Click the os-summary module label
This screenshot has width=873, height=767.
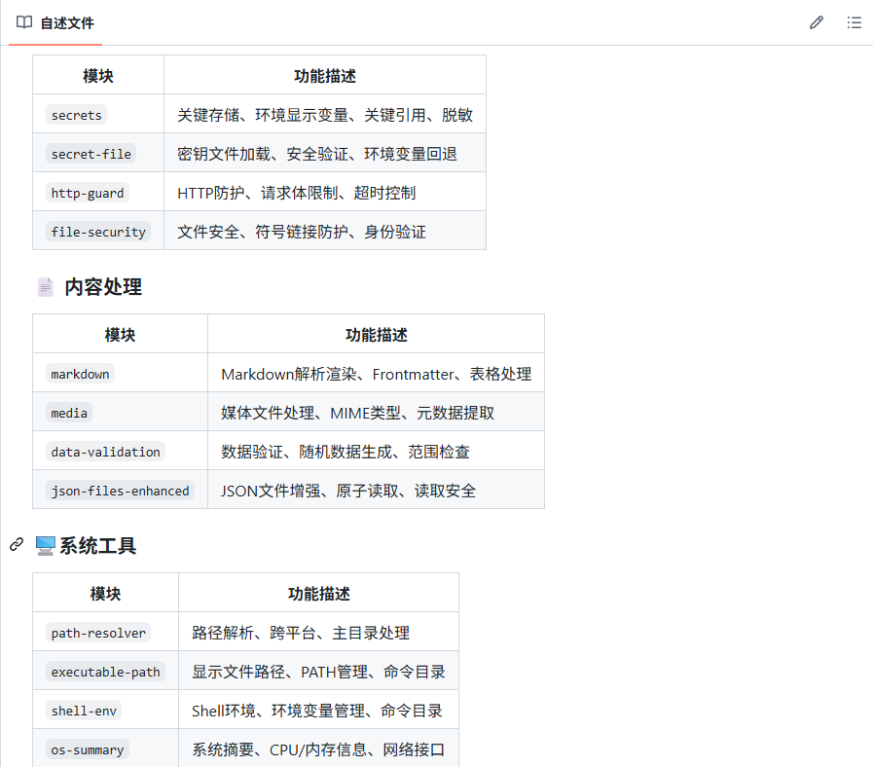tap(88, 749)
